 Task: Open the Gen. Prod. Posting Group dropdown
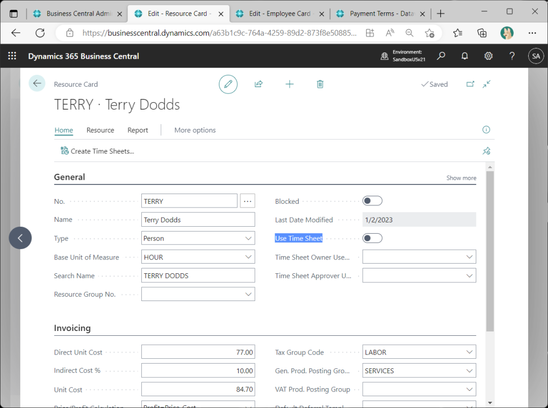click(x=469, y=371)
